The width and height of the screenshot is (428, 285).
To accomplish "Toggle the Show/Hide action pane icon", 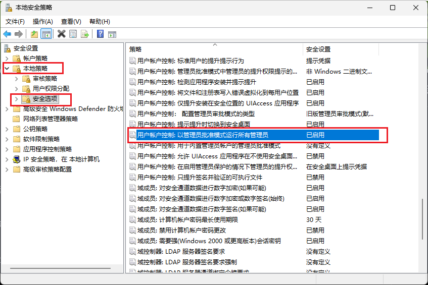I will 112,34.
